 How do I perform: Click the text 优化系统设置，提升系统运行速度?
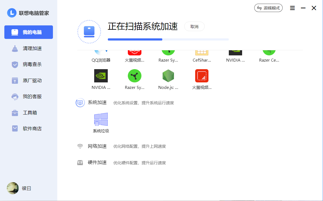coord(144,103)
